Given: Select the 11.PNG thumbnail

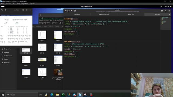Looking at the screenshot, I should 58,60.
